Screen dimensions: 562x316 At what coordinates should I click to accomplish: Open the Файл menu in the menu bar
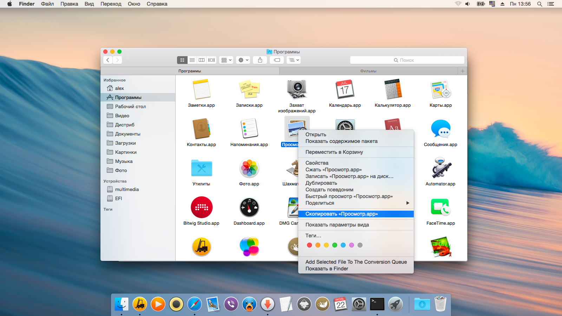tap(47, 4)
